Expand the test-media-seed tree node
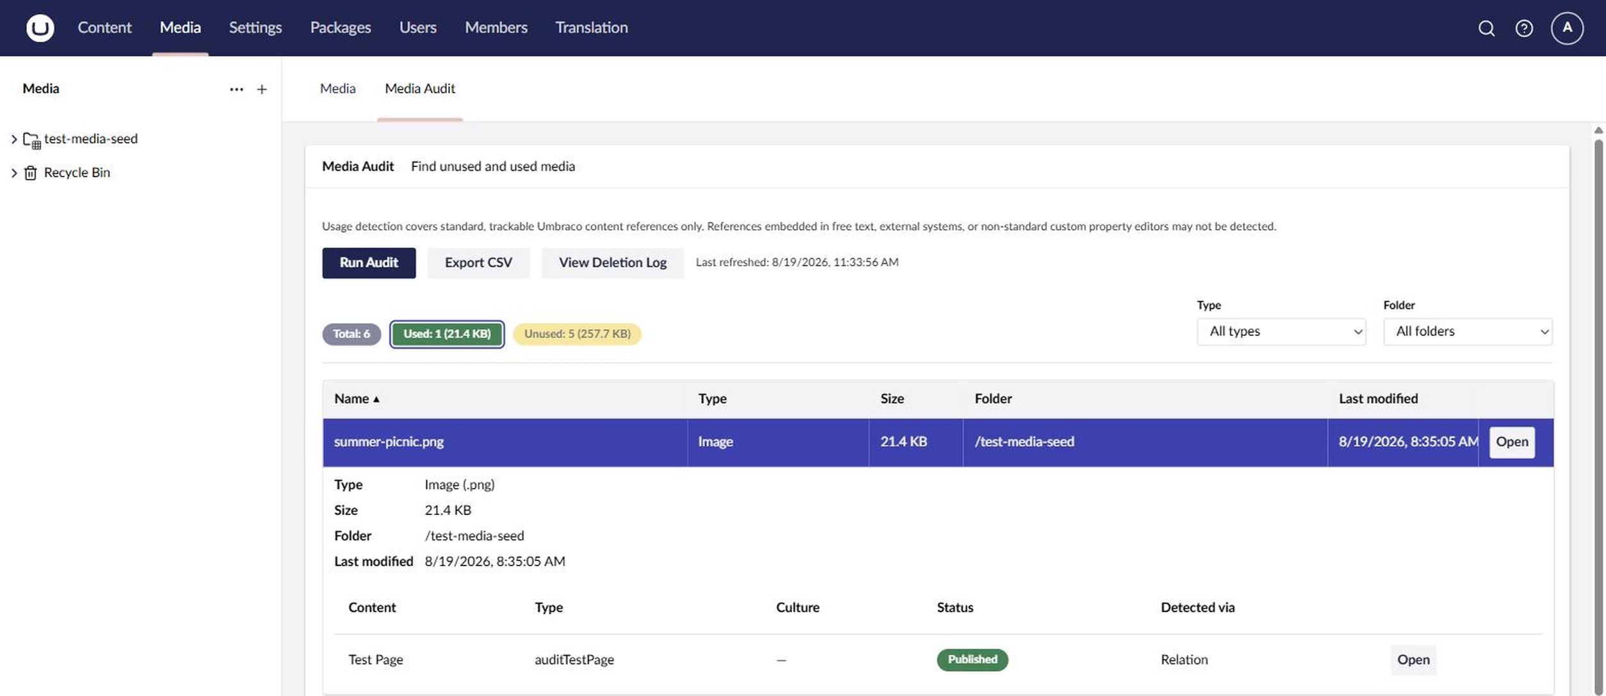1606x696 pixels. point(14,139)
